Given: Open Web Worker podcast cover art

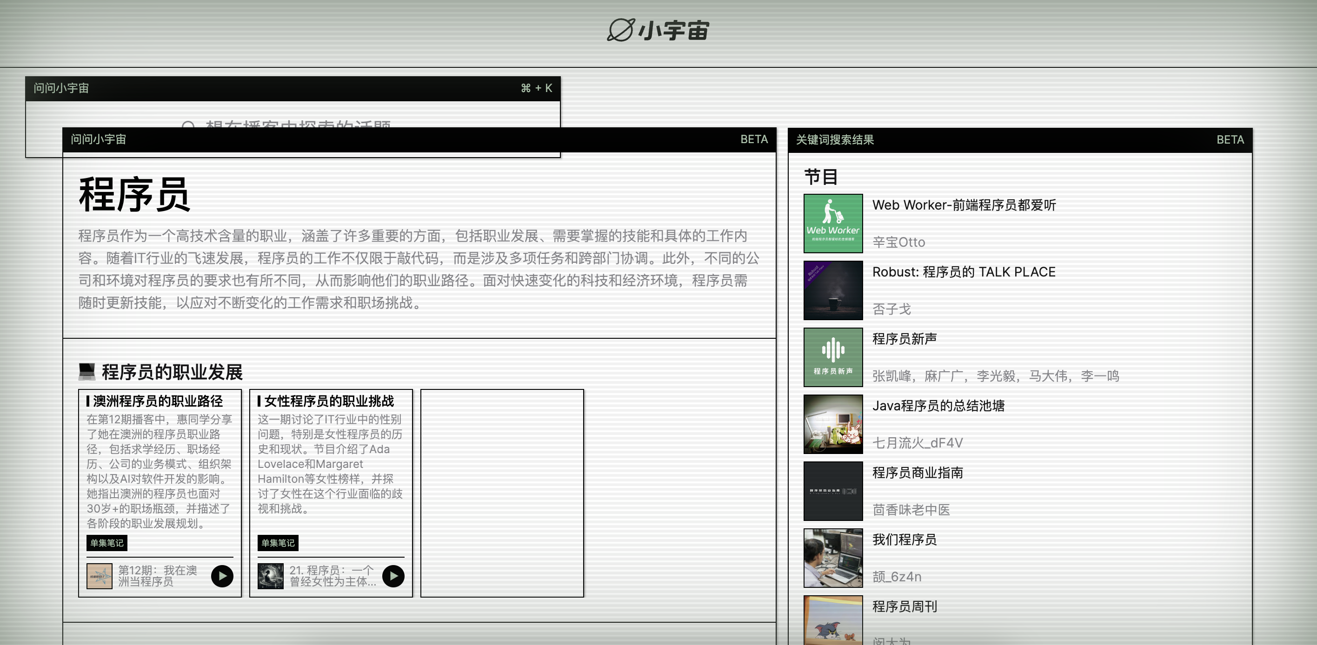Looking at the screenshot, I should (x=833, y=223).
